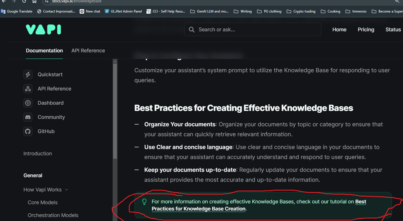Collapse How Vapi Works using its chevron
Viewport: 403px width, 221px height.
pyautogui.click(x=67, y=190)
